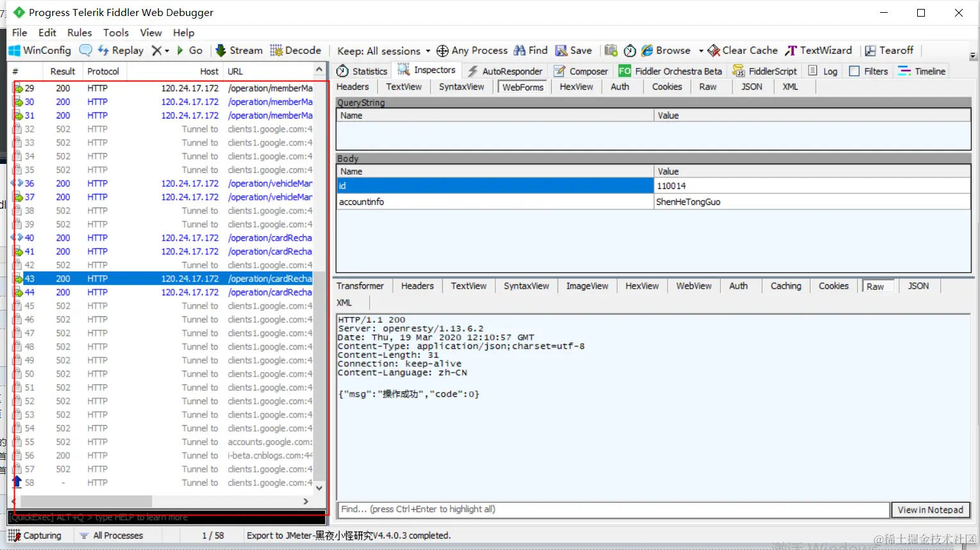Screen dimensions: 980x550
Task: Open Find sessions with binoculars icon
Action: [x=530, y=51]
